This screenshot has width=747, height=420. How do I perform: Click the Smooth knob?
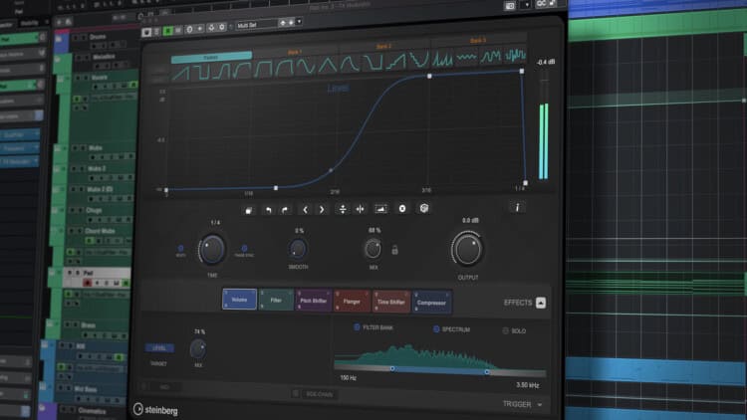tap(298, 249)
